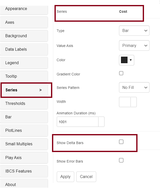Open the Legend section
160x189 pixels.
24,63
